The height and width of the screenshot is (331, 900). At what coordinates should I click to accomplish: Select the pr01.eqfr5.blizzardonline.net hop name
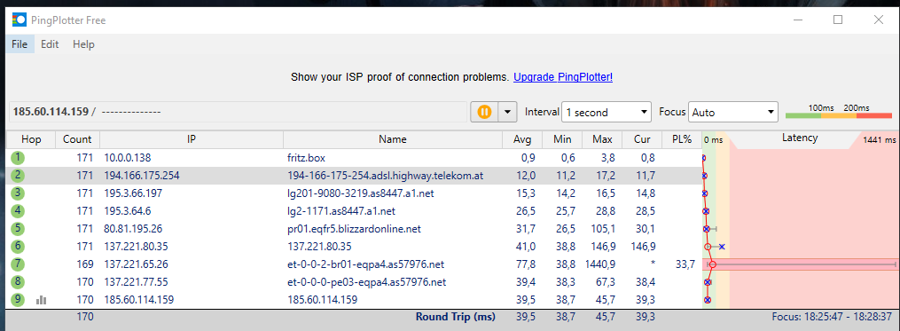(354, 229)
